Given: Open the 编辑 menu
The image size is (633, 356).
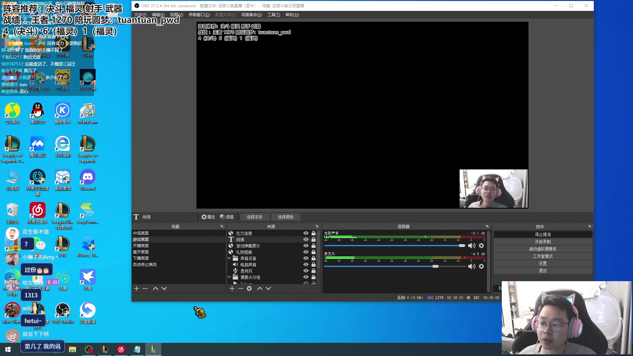Looking at the screenshot, I should click(x=158, y=15).
